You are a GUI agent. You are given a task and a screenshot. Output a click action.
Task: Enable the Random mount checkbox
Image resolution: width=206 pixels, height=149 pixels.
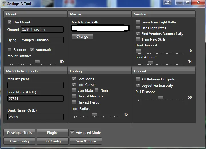click(x=10, y=49)
